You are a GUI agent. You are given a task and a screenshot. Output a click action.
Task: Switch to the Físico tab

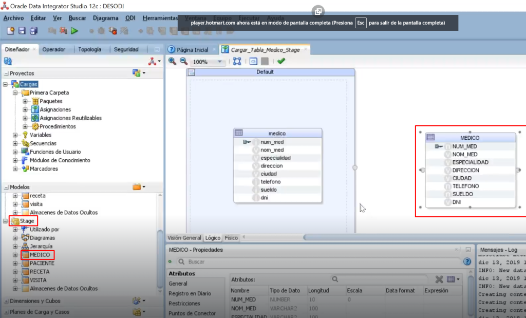point(231,238)
